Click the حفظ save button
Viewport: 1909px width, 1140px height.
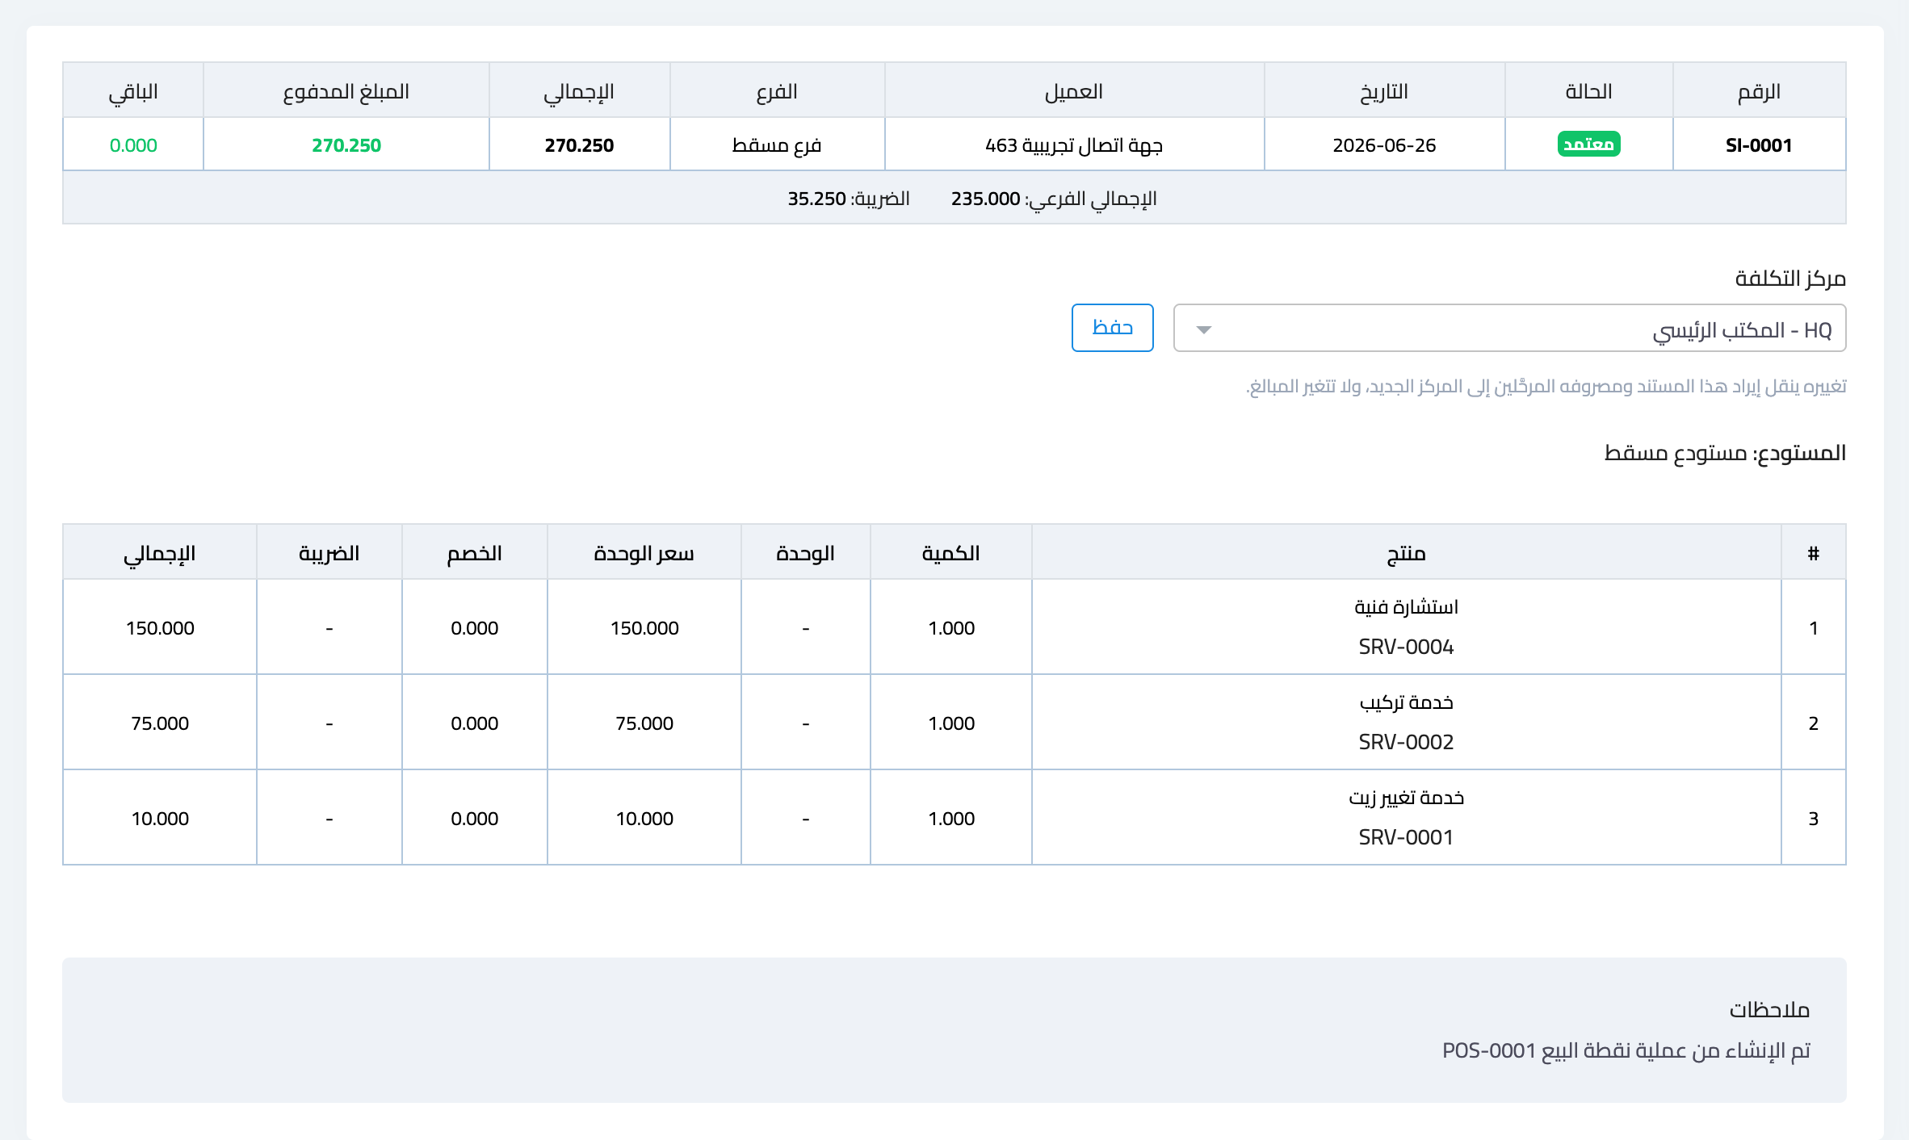[1112, 328]
